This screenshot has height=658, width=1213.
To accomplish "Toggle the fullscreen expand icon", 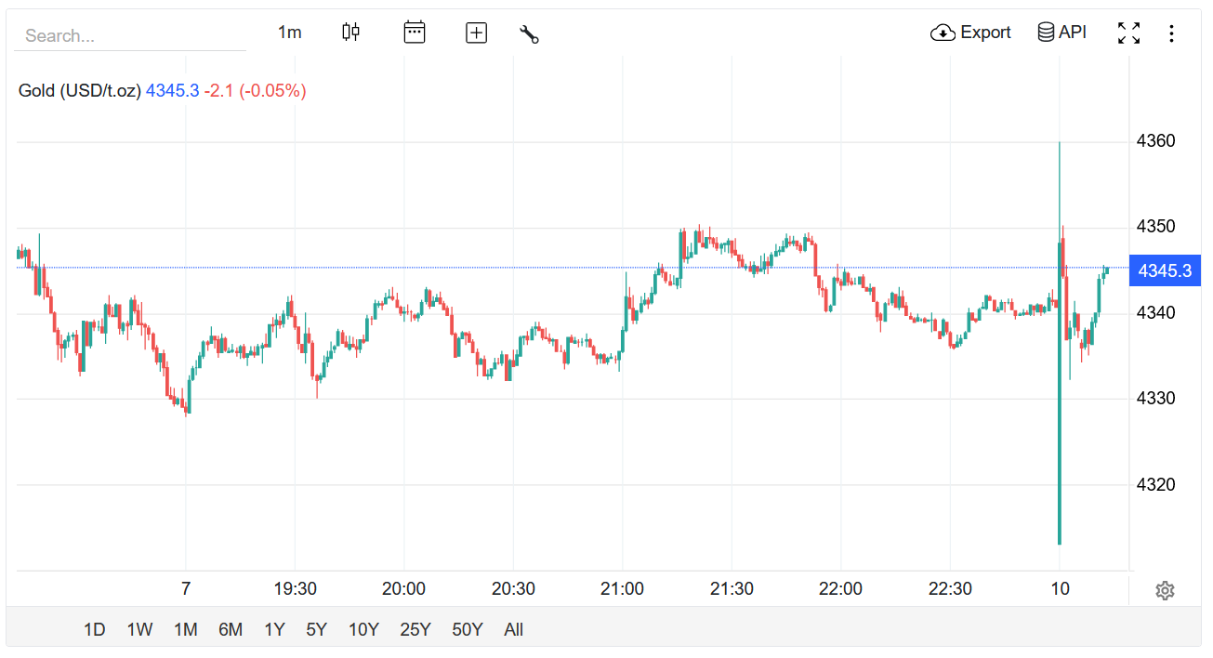I will [x=1128, y=33].
